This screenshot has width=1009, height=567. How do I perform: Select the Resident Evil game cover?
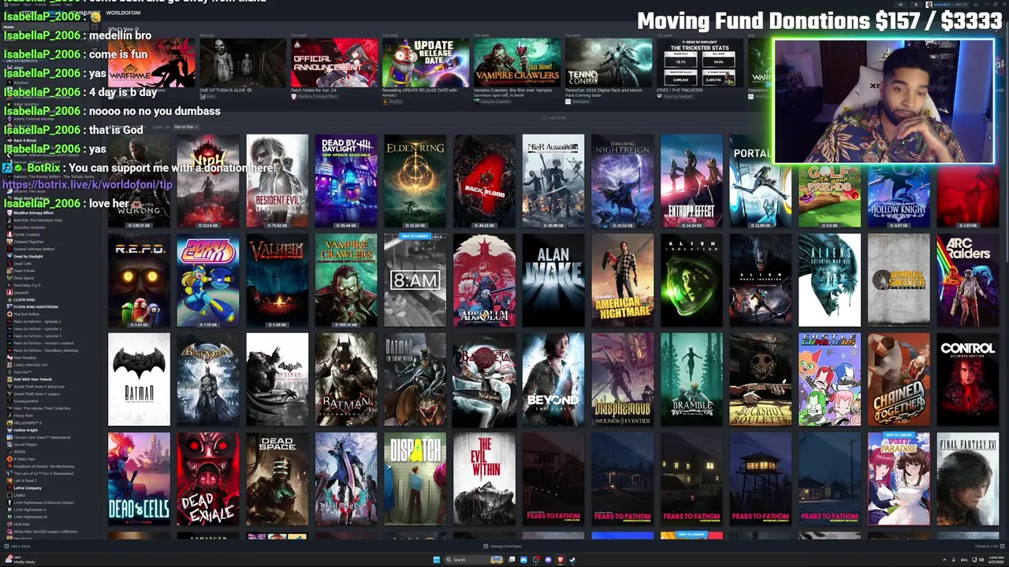pyautogui.click(x=277, y=180)
